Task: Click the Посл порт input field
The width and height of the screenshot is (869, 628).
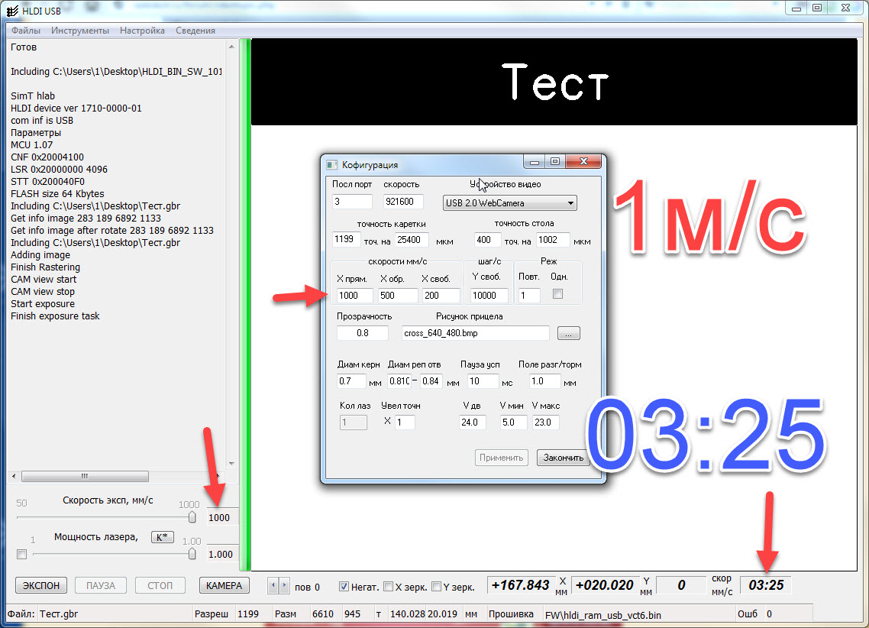Action: pos(352,201)
